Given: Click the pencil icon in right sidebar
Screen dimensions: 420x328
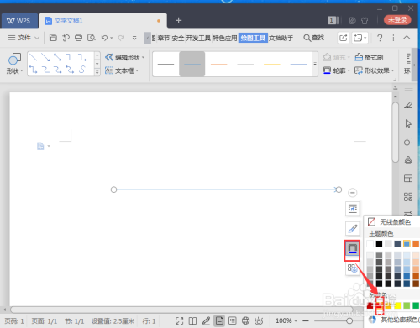Looking at the screenshot, I should pyautogui.click(x=408, y=105).
